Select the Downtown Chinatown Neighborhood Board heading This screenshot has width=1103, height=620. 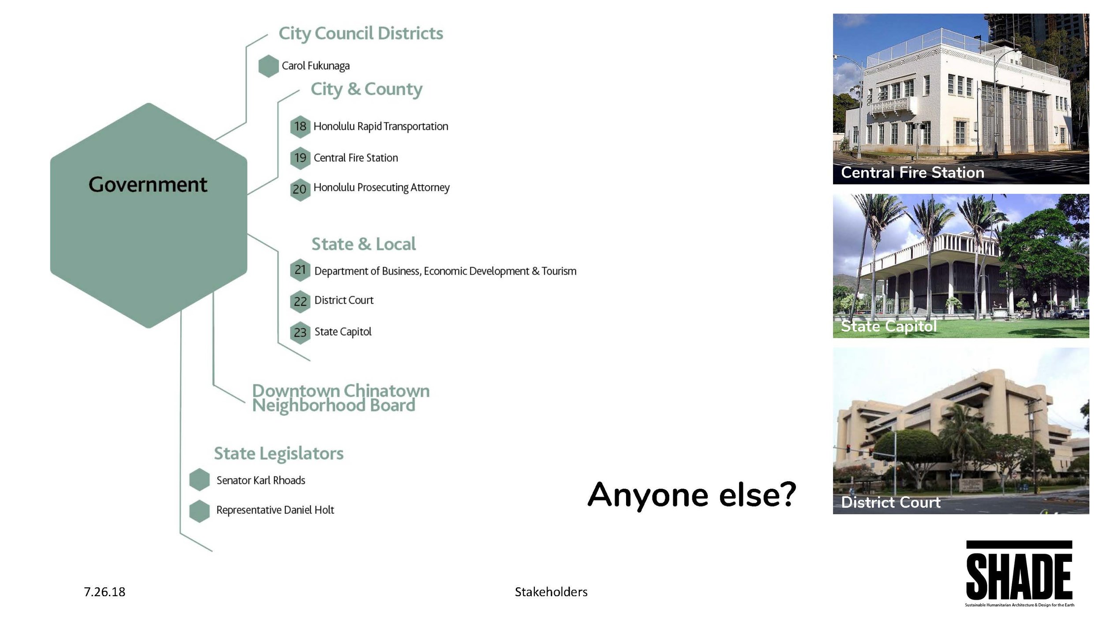point(341,398)
